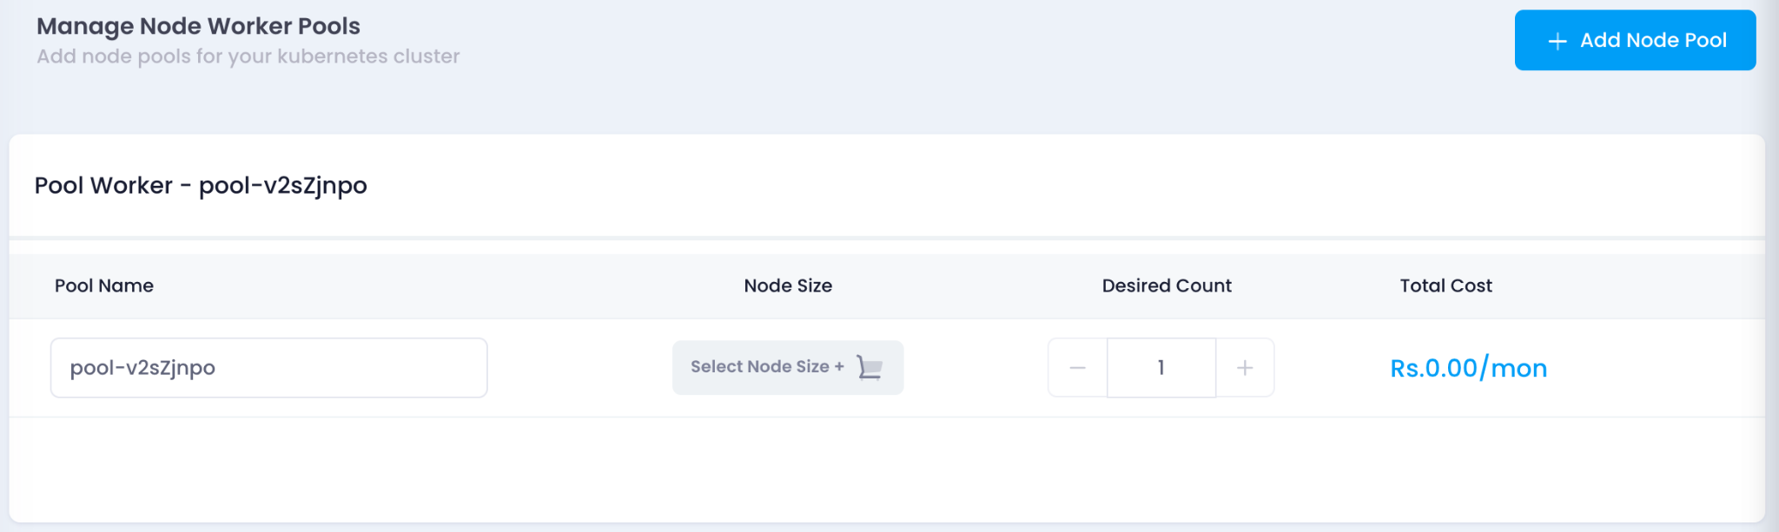1779x532 pixels.
Task: Click the plus icon in Add Node Pool
Action: tap(1557, 41)
